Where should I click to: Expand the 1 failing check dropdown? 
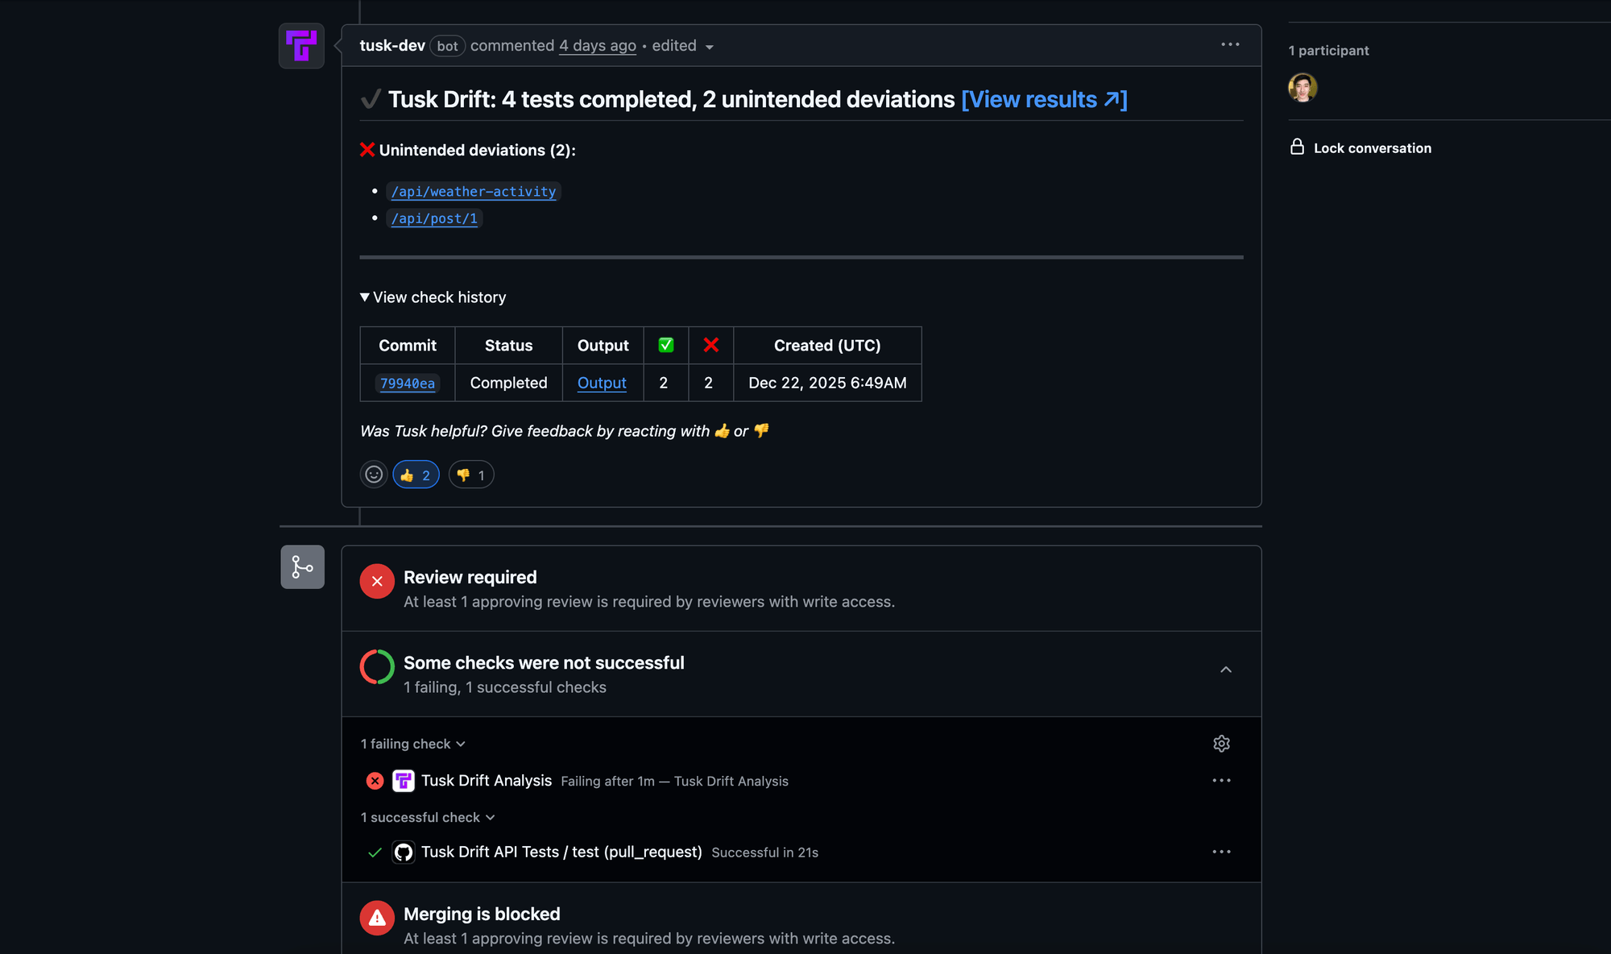tap(412, 743)
